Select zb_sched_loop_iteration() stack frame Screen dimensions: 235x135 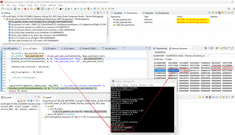37,33
